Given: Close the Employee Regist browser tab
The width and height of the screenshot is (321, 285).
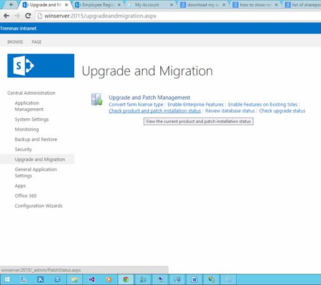Looking at the screenshot, I should coord(119,5).
